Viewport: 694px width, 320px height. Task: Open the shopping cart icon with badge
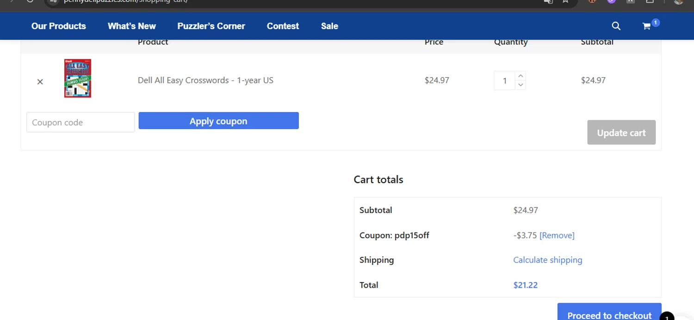pos(650,25)
